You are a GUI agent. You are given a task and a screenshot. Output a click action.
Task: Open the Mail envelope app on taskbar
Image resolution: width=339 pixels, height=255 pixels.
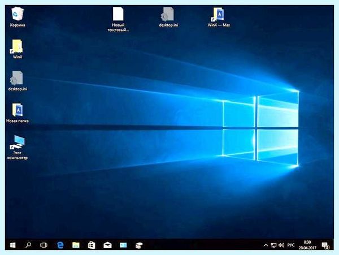click(x=107, y=245)
